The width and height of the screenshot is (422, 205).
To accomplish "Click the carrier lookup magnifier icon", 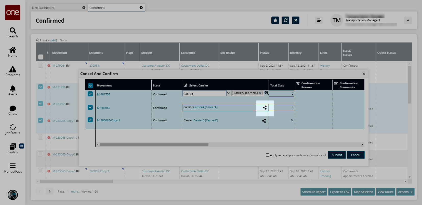I will (266, 93).
